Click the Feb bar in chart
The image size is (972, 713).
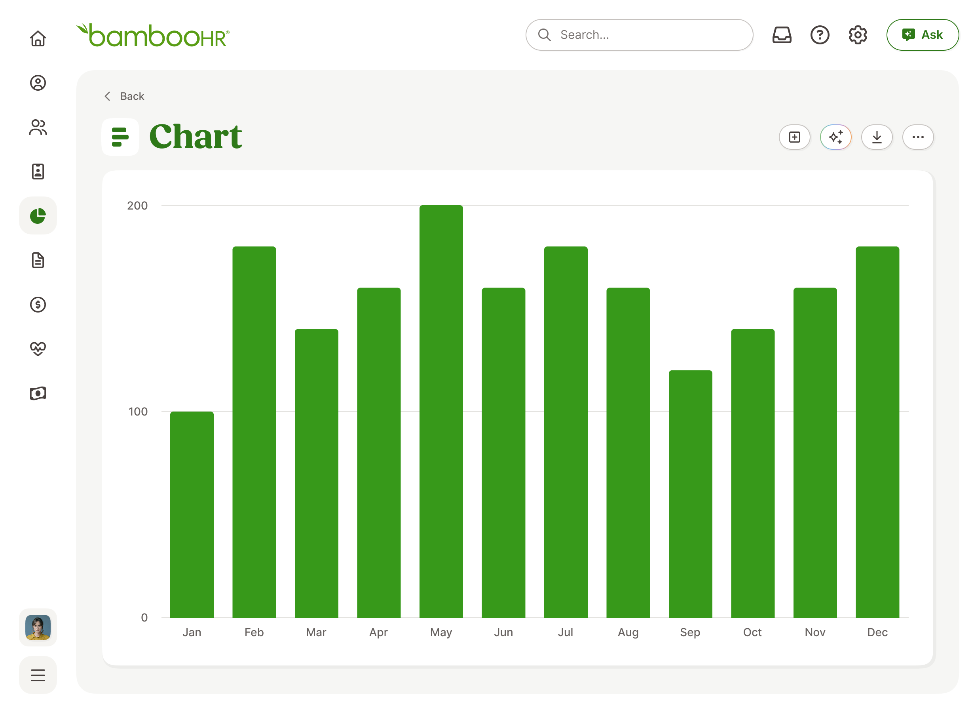coord(254,432)
